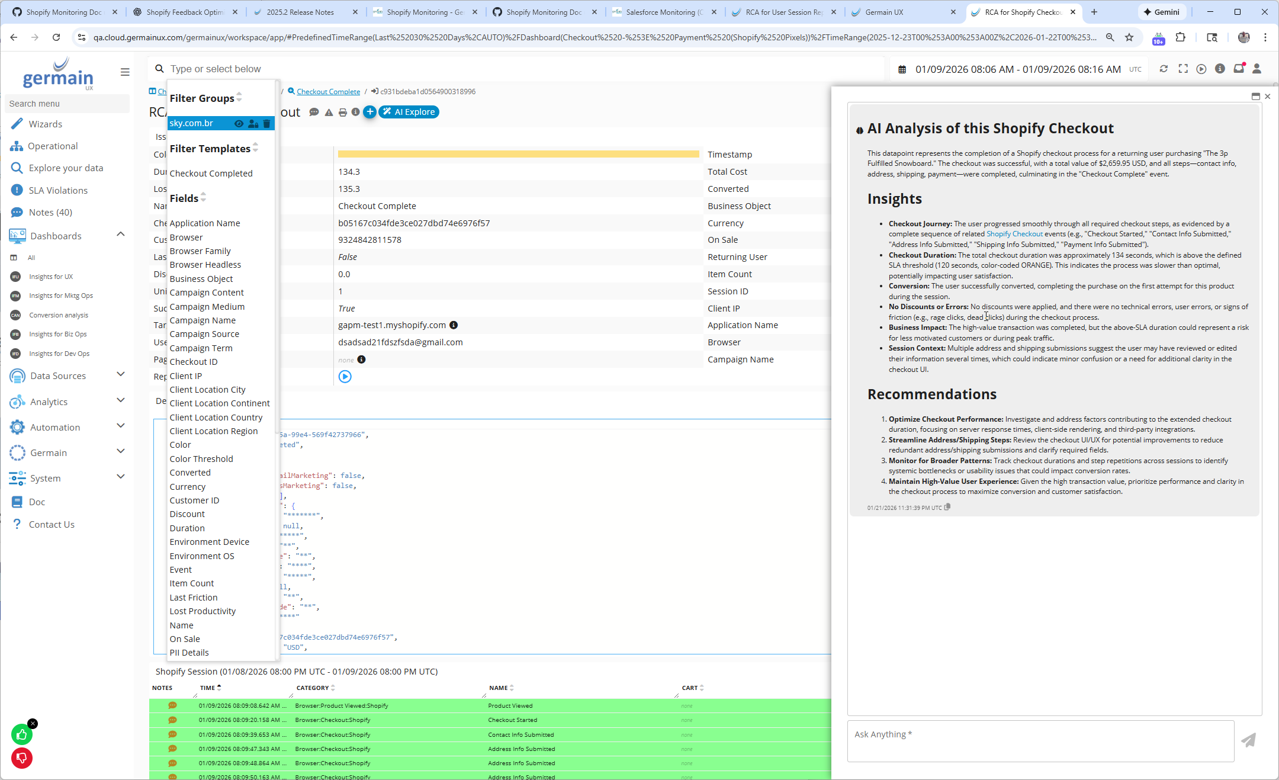
Task: Send AI question with paper plane icon
Action: (x=1248, y=740)
